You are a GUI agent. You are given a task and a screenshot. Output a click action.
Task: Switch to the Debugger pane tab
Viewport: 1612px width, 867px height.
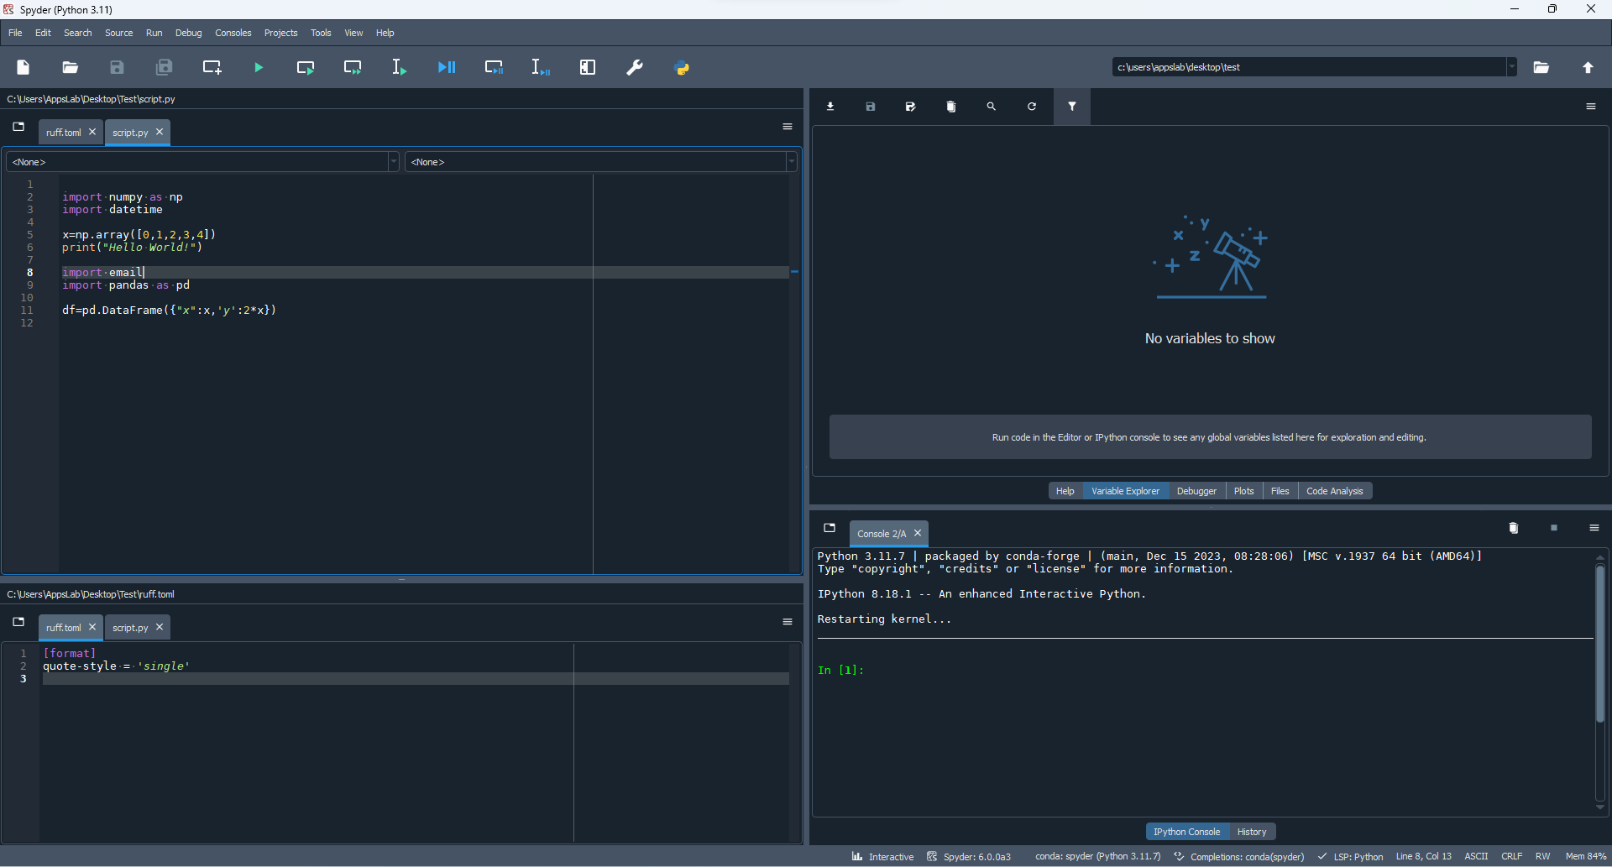point(1196,491)
